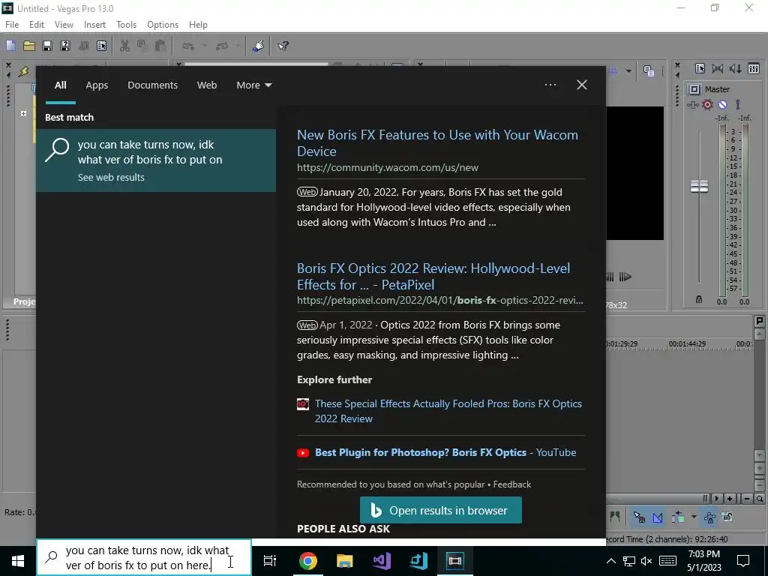Toggle envelope edit tool
Viewport: 768px width, 576px height.
pyautogui.click(x=657, y=517)
